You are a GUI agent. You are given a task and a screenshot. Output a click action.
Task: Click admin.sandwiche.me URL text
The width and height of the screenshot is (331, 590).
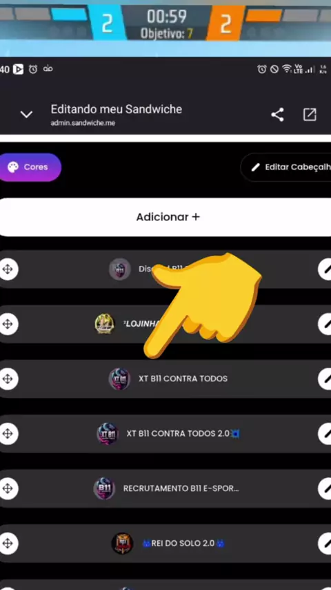83,123
